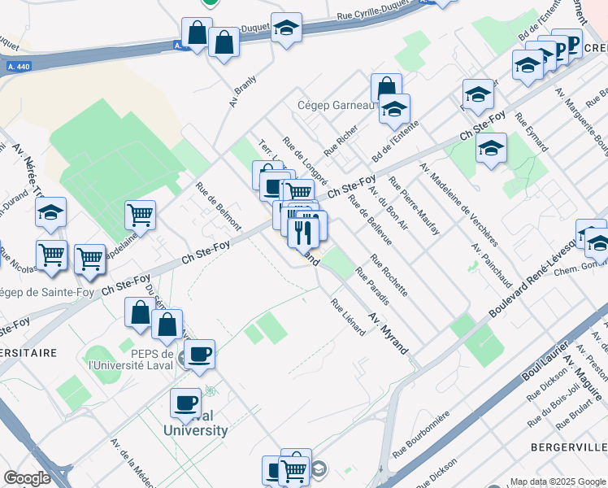Click the Laval University label

(196, 423)
